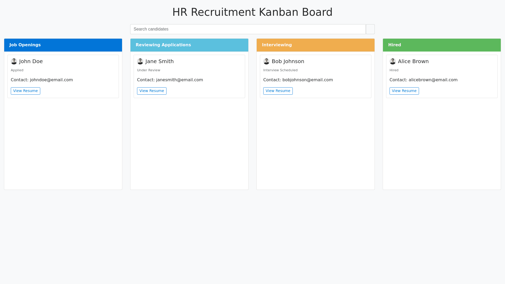This screenshot has height=284, width=505.
Task: Click janesmith@email.com contact text
Action: pos(179,80)
